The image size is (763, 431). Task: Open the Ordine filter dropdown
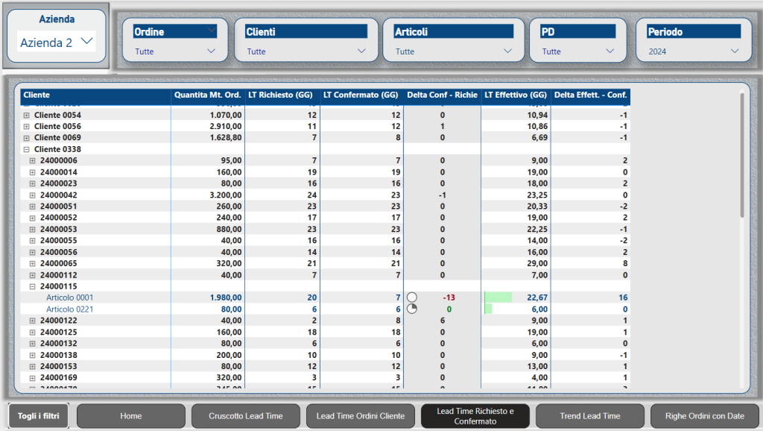point(211,51)
